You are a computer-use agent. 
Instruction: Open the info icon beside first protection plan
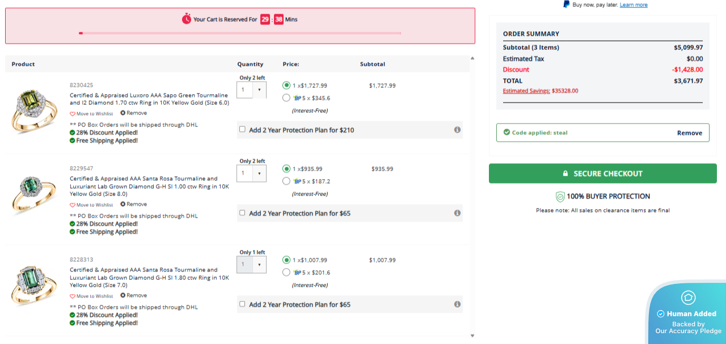click(457, 130)
